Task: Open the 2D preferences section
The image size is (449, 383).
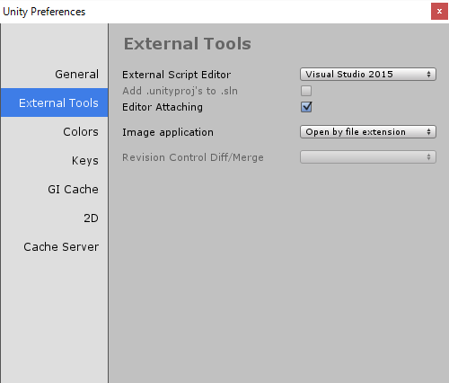Action: tap(55, 218)
